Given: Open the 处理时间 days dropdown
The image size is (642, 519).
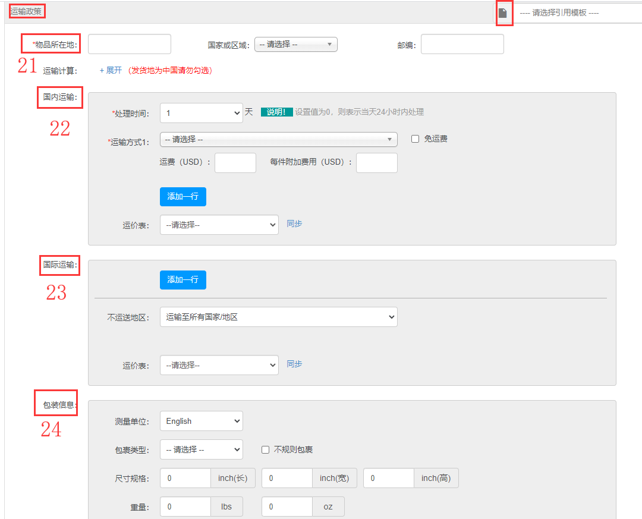Looking at the screenshot, I should [x=201, y=113].
